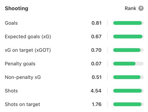
Task: Click the Shooting section heading
Action: 17,8
